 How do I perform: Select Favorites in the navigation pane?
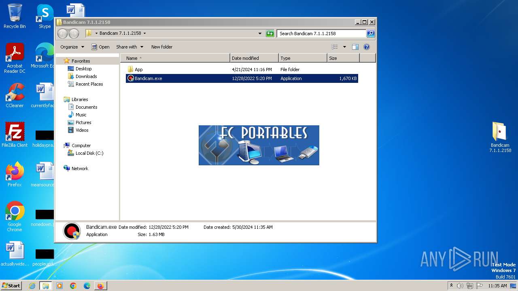coord(81,61)
